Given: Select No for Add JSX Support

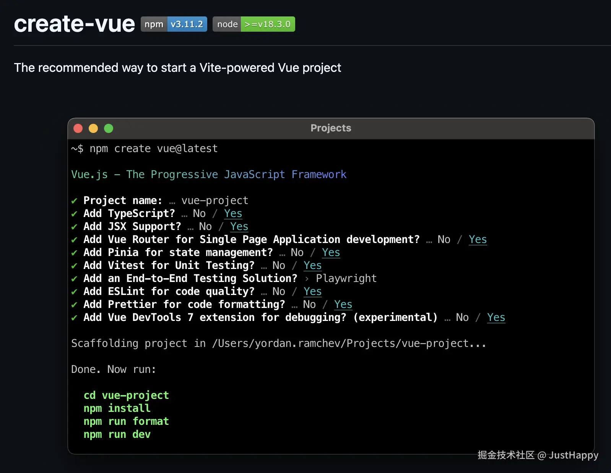Looking at the screenshot, I should [205, 226].
